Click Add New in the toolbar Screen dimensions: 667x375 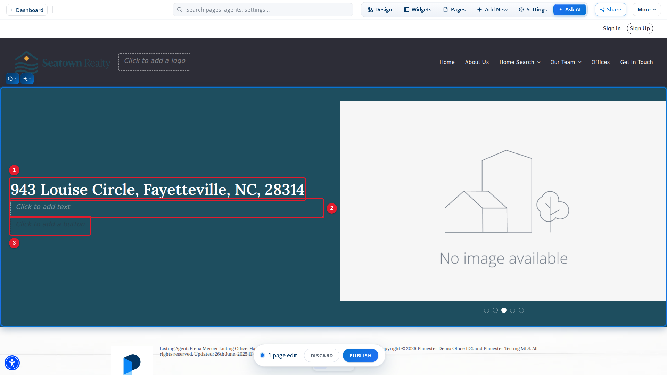tap(492, 10)
